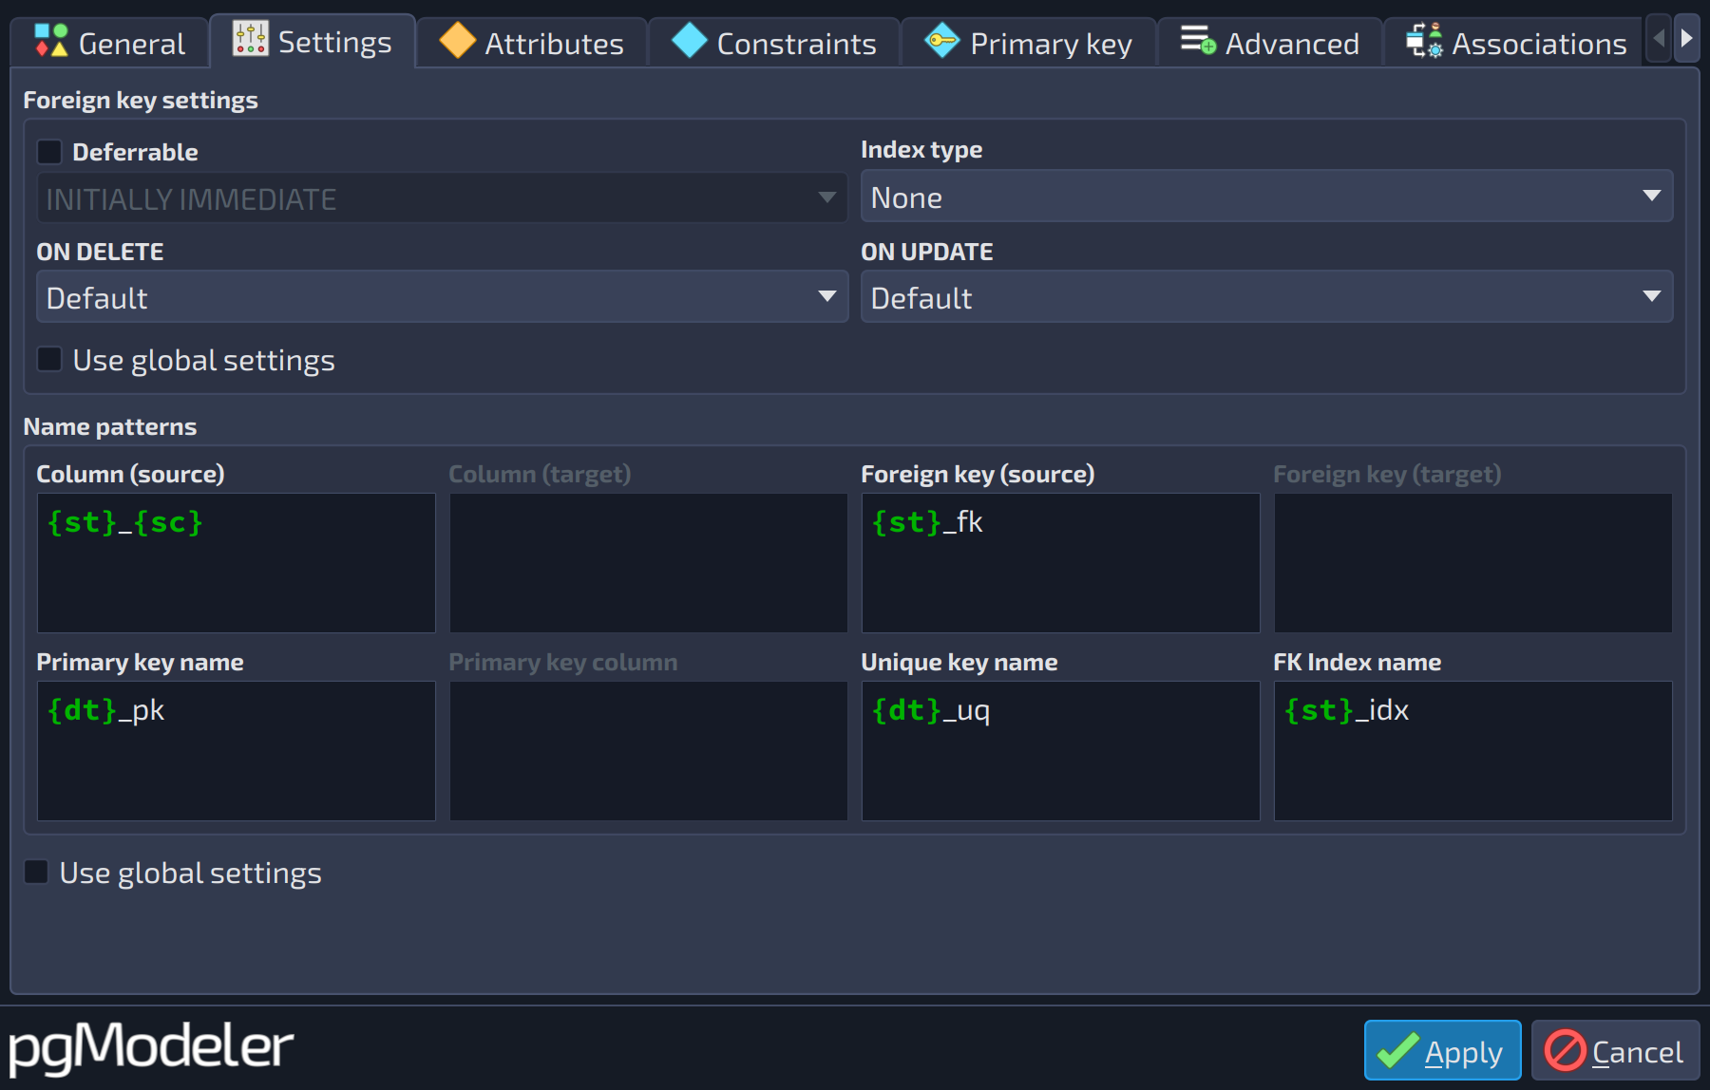The width and height of the screenshot is (1710, 1090).
Task: Click the Primary key tab key icon
Action: tap(942, 41)
